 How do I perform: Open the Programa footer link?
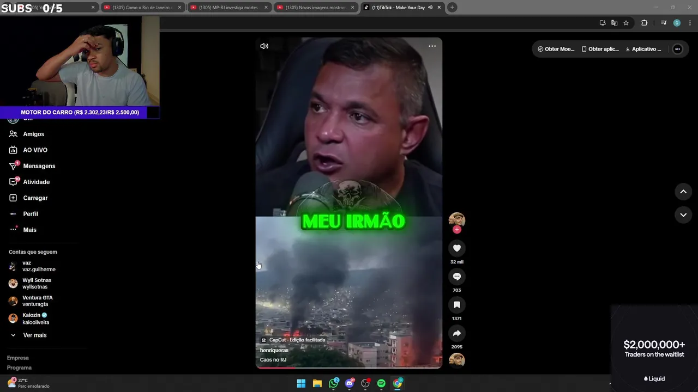[x=19, y=367]
